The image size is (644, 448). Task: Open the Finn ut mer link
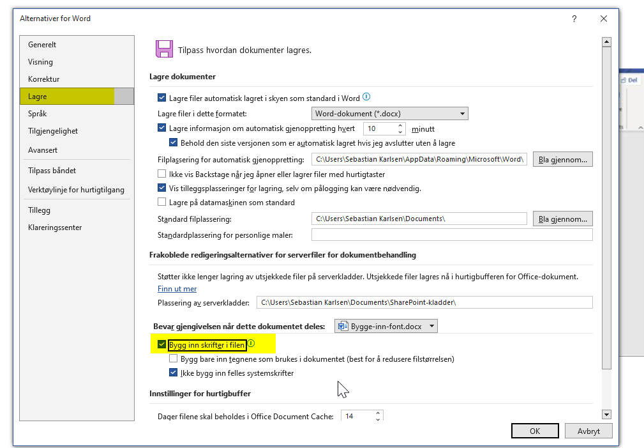click(x=177, y=289)
